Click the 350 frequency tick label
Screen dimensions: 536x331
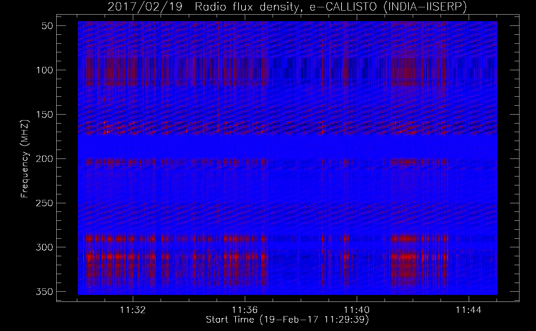coord(45,292)
